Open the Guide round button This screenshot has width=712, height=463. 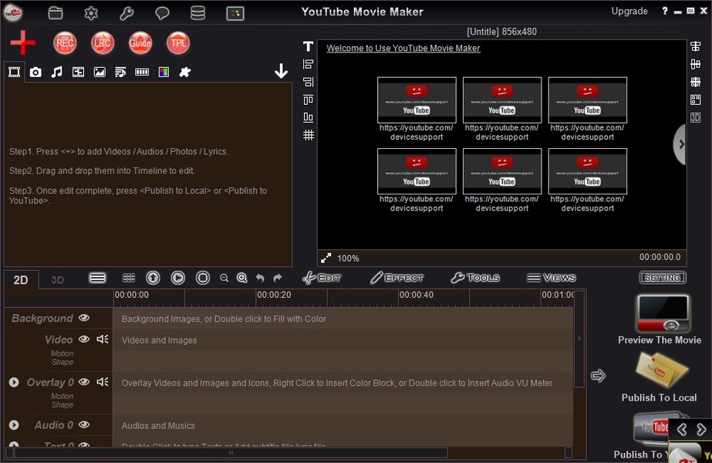140,43
